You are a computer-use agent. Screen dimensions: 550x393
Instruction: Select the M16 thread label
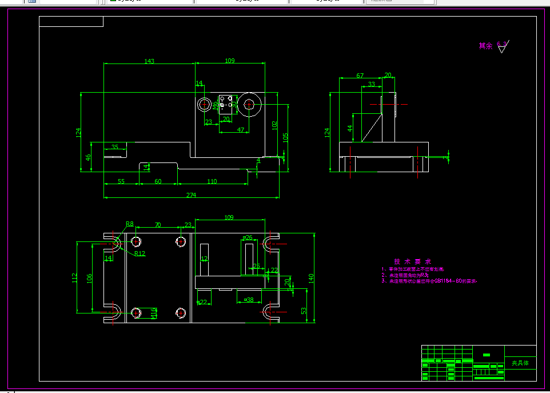tap(154, 313)
